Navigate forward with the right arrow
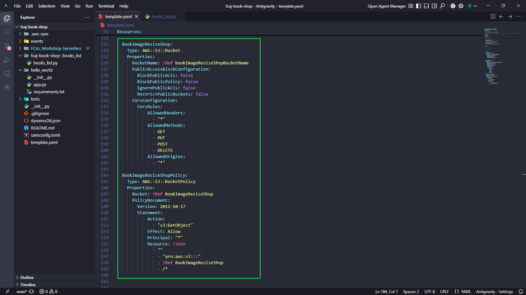The width and height of the screenshot is (526, 295). tap(510, 16)
